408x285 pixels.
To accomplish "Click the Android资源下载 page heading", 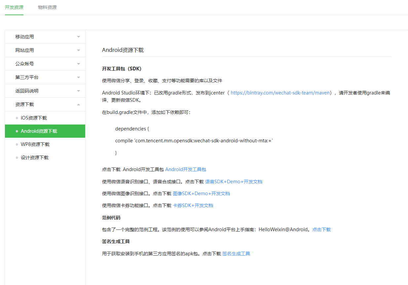I will click(x=123, y=50).
